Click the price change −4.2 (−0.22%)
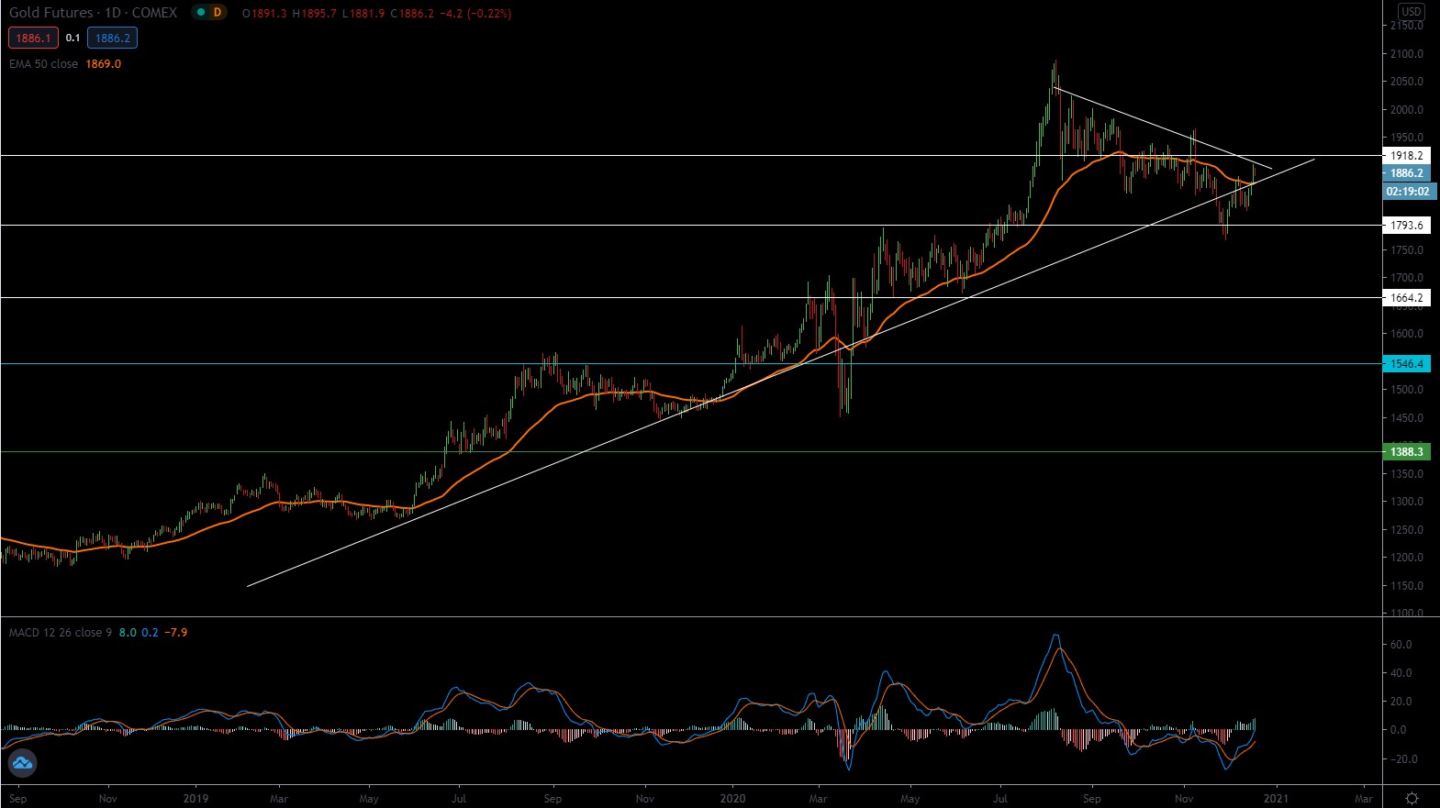Viewport: 1440px width, 808px height. pos(475,14)
